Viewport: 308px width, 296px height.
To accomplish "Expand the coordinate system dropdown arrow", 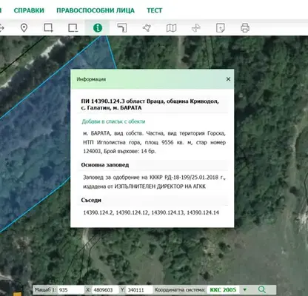I will click(245, 289).
